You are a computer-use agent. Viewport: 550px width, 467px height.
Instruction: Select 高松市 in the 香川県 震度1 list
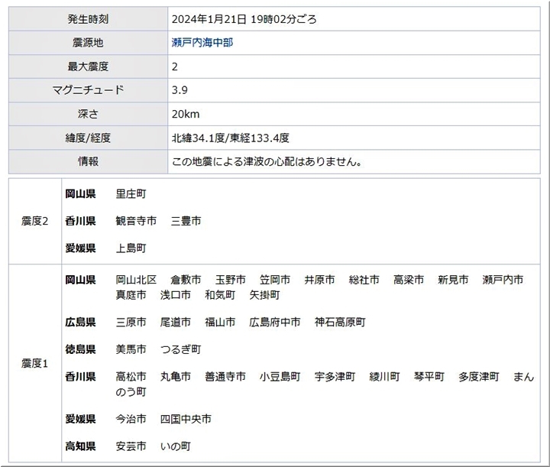click(x=131, y=377)
